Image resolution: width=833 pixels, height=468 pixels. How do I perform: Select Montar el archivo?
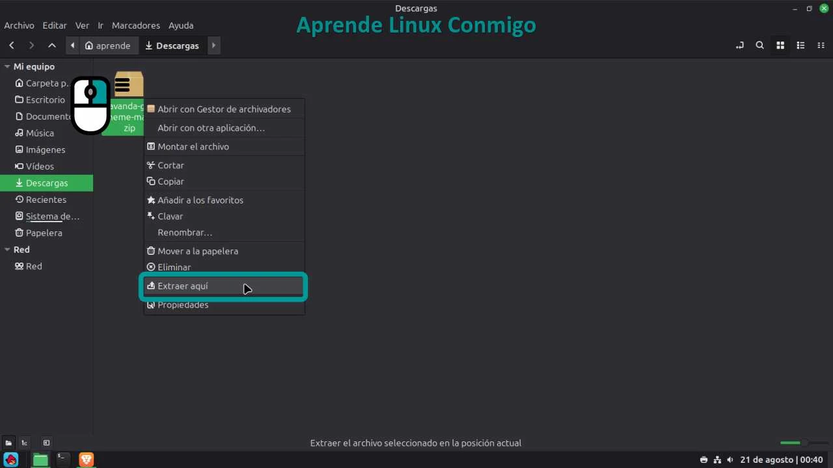(224, 147)
